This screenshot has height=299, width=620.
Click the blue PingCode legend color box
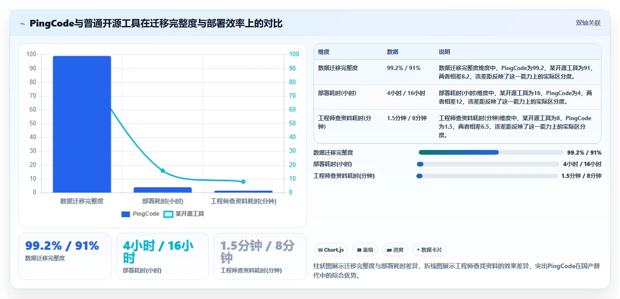click(126, 214)
